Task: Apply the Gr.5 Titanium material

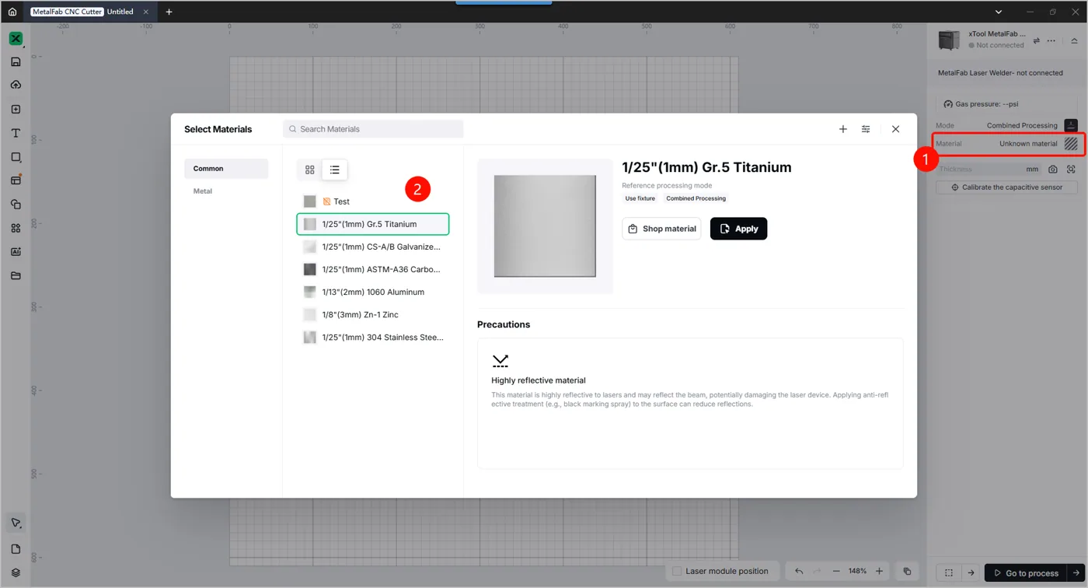Action: click(x=738, y=229)
